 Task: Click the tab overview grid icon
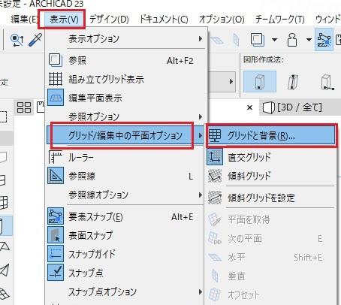[24, 107]
